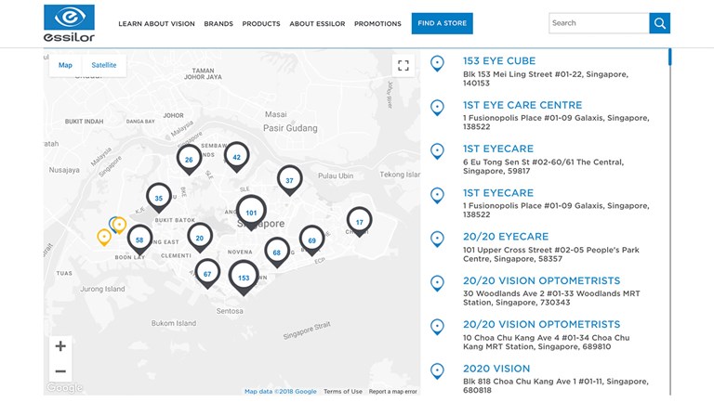
Task: Click the Essilor logo
Action: pos(69,23)
